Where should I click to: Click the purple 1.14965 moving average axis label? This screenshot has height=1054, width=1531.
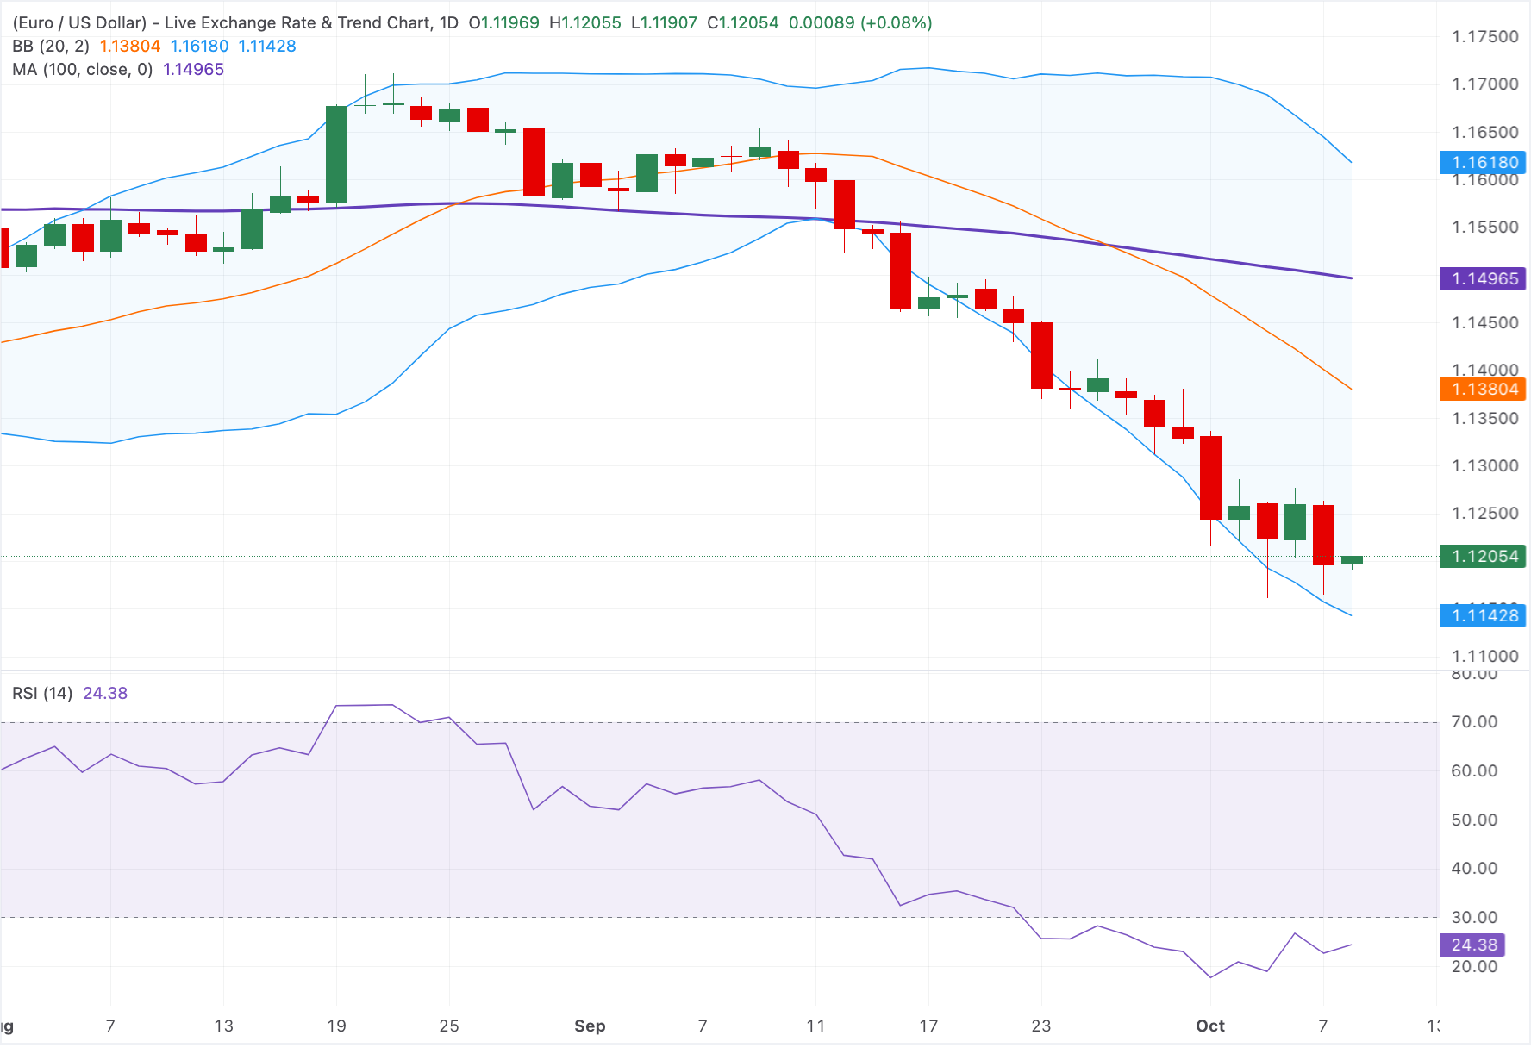click(x=1484, y=279)
